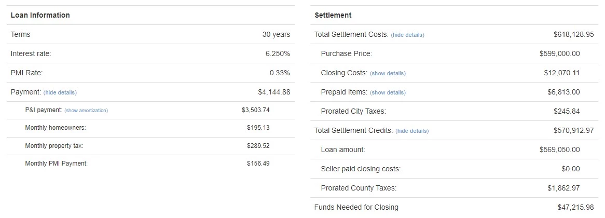Click the $4,144.88 payment amount
The width and height of the screenshot is (605, 218).
274,92
